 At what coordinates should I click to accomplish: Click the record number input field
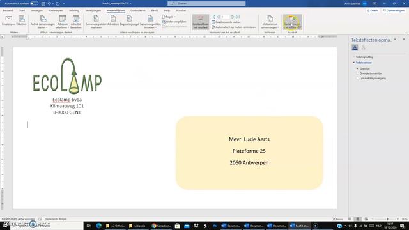coord(226,17)
